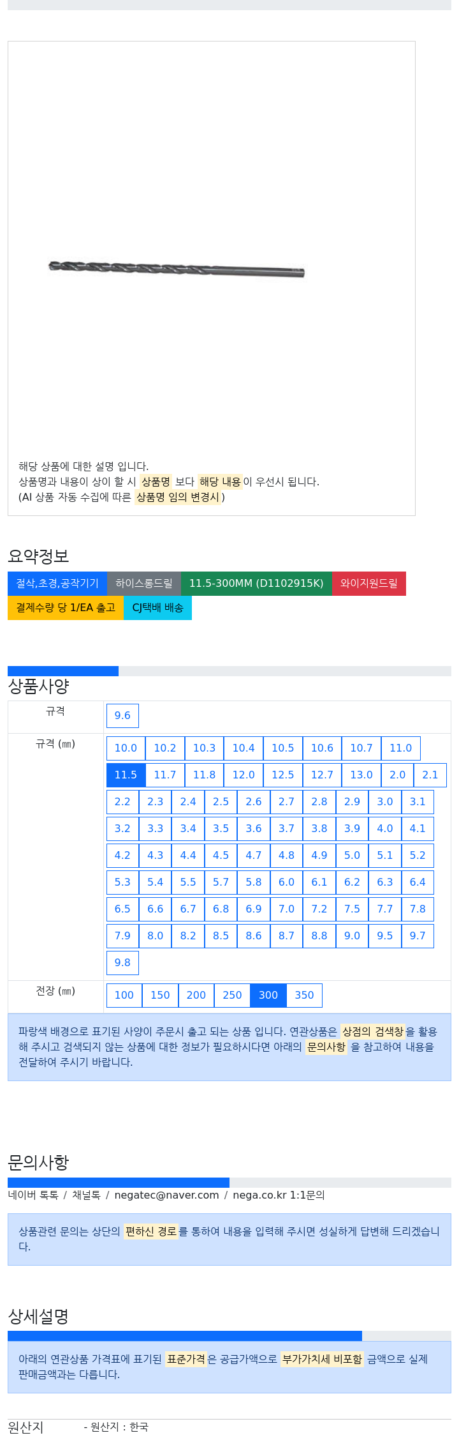Click the 11.5-300MM (D1102915K) tag
This screenshot has width=459, height=1440.
(256, 584)
